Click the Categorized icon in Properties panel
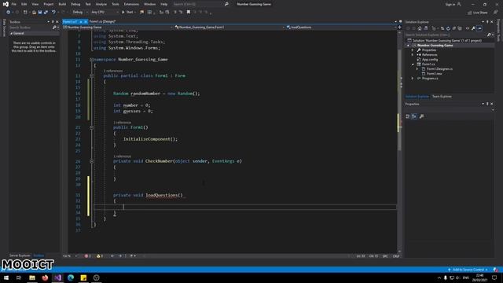Screen dimensions: 503x283 tap(408, 116)
